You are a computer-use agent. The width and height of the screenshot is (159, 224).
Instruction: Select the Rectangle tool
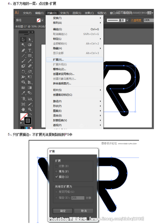click(30, 56)
